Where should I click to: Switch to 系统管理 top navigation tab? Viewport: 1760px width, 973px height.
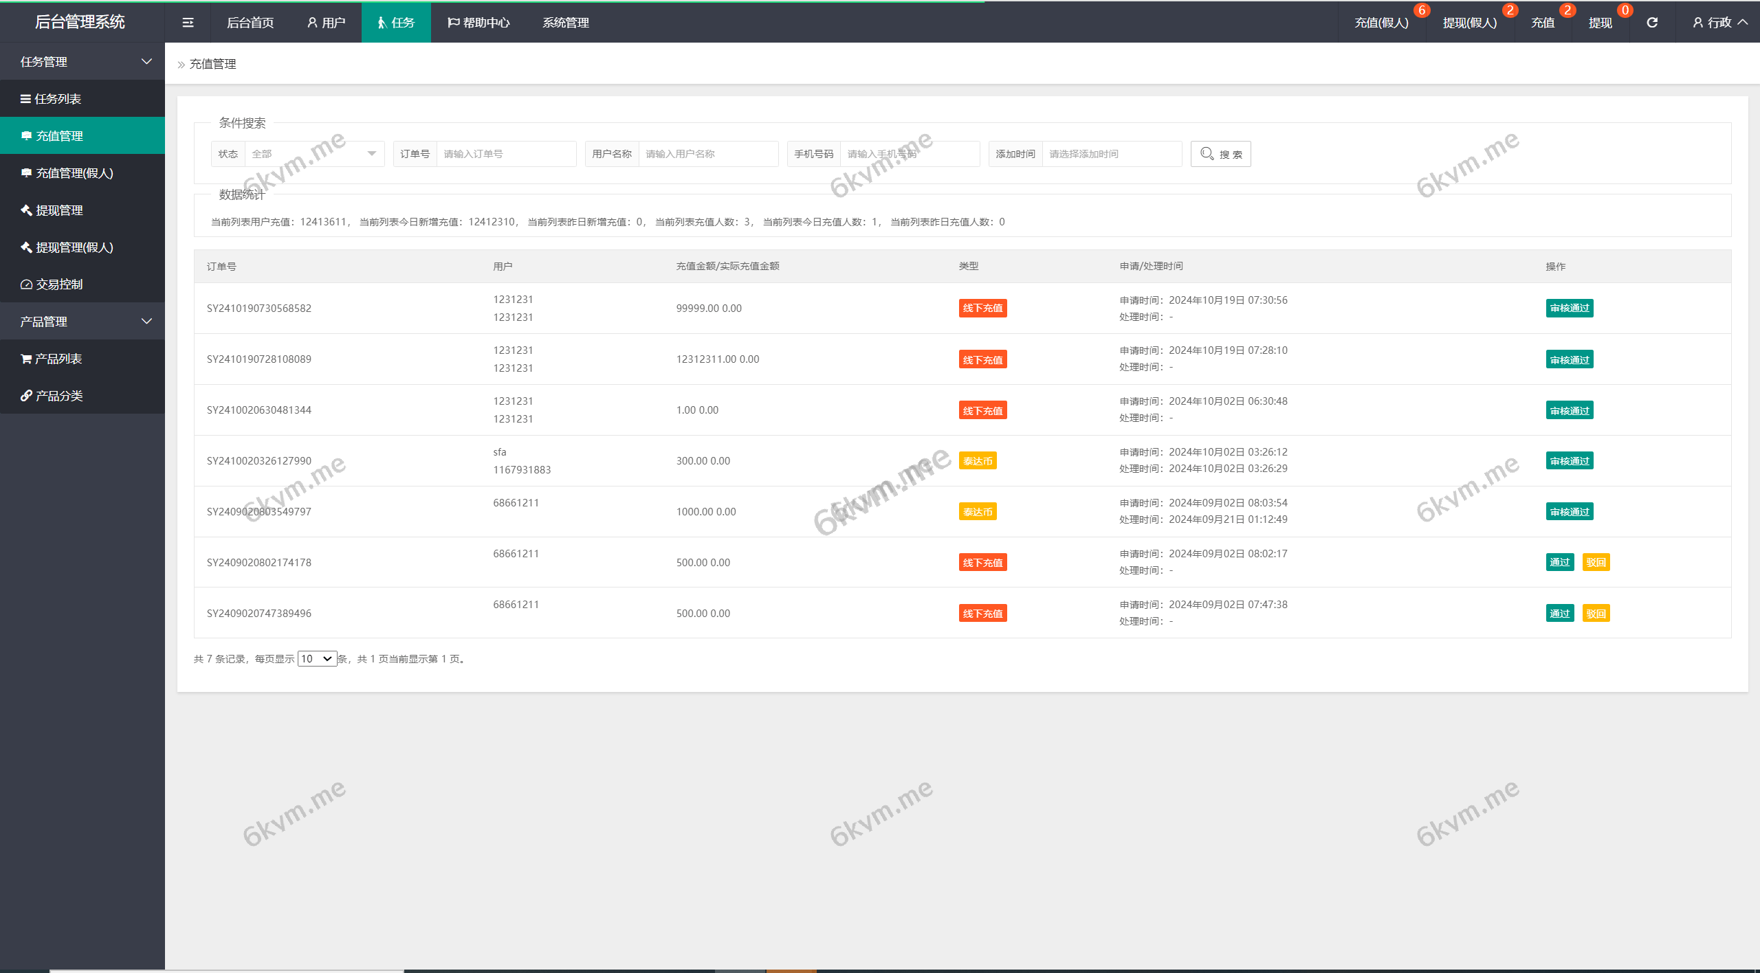point(565,23)
